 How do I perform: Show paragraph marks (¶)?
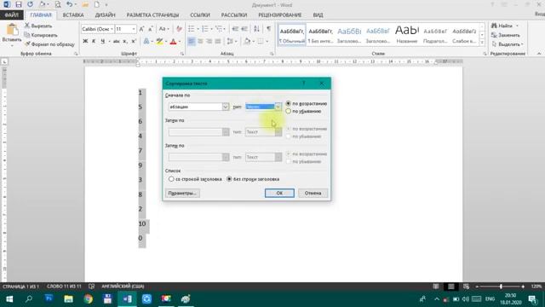pyautogui.click(x=268, y=29)
